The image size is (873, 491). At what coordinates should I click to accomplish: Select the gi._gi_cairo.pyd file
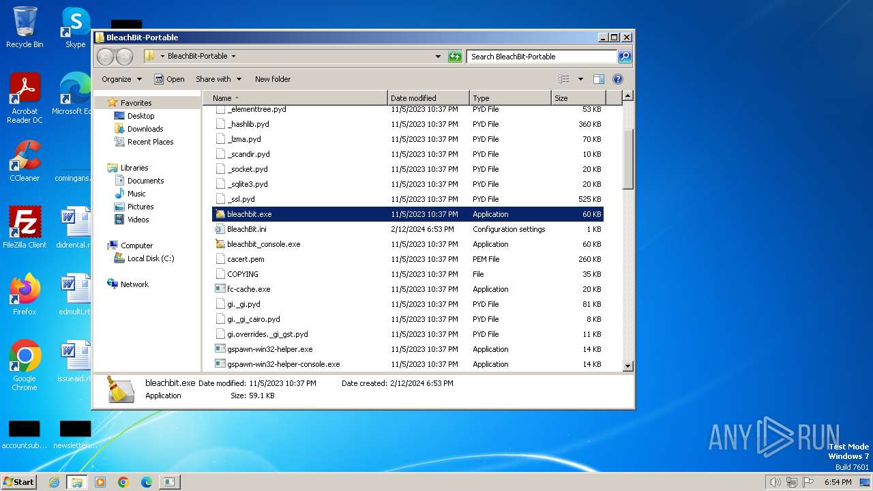click(254, 319)
